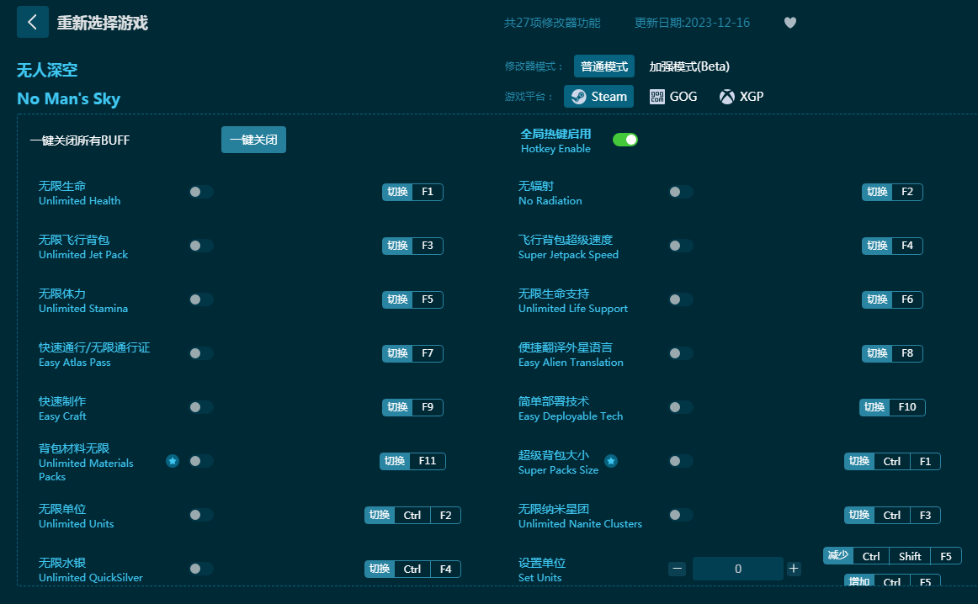Enable No Radiation toggle
978x604 pixels.
coord(681,192)
